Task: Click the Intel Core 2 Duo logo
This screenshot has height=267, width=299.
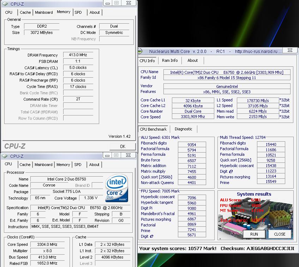Action: (x=117, y=188)
